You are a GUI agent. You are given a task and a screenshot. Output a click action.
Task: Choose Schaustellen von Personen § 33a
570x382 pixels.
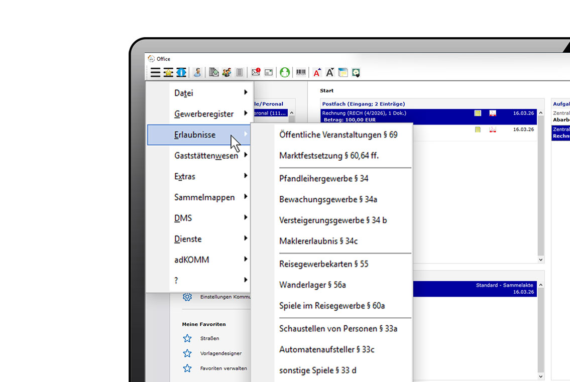point(338,329)
